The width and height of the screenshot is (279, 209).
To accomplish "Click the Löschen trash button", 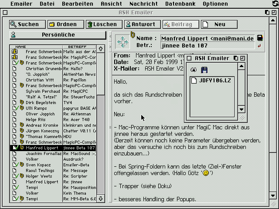I will click(103, 24).
